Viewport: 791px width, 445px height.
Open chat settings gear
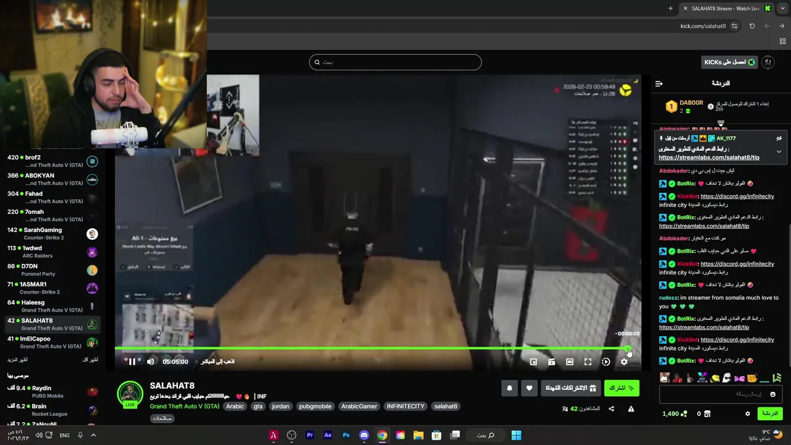pyautogui.click(x=748, y=413)
